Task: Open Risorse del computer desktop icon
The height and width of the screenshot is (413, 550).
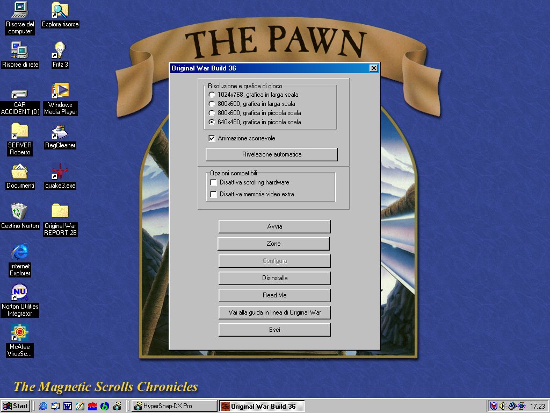Action: point(20,18)
